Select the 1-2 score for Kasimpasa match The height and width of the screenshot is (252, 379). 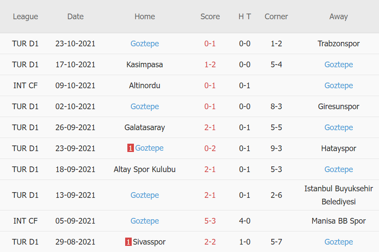point(210,65)
